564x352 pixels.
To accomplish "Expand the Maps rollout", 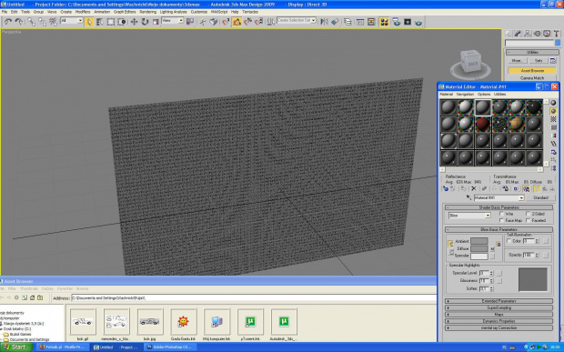I will [x=499, y=314].
